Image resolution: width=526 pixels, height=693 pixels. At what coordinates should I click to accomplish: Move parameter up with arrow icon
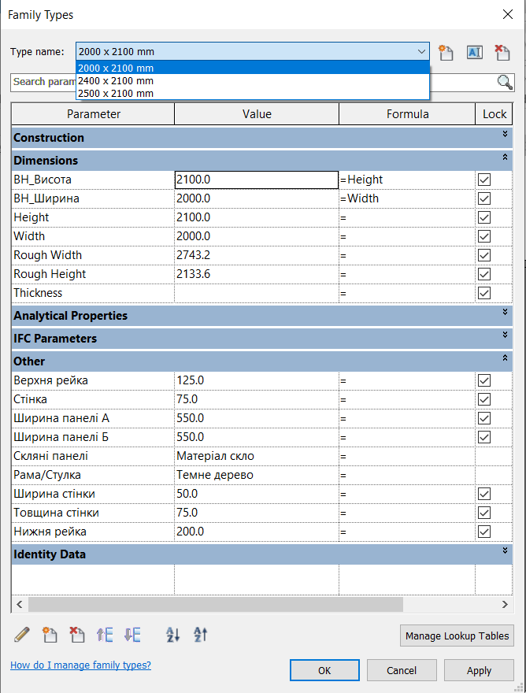click(105, 635)
